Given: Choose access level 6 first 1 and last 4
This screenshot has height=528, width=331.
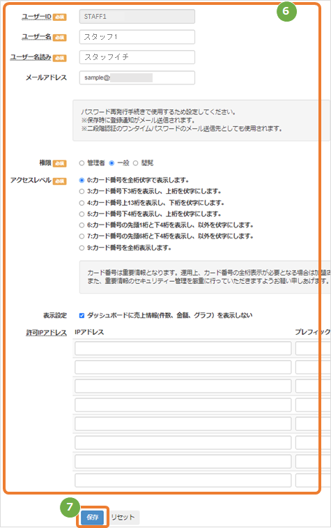Looking at the screenshot, I should pos(82,225).
